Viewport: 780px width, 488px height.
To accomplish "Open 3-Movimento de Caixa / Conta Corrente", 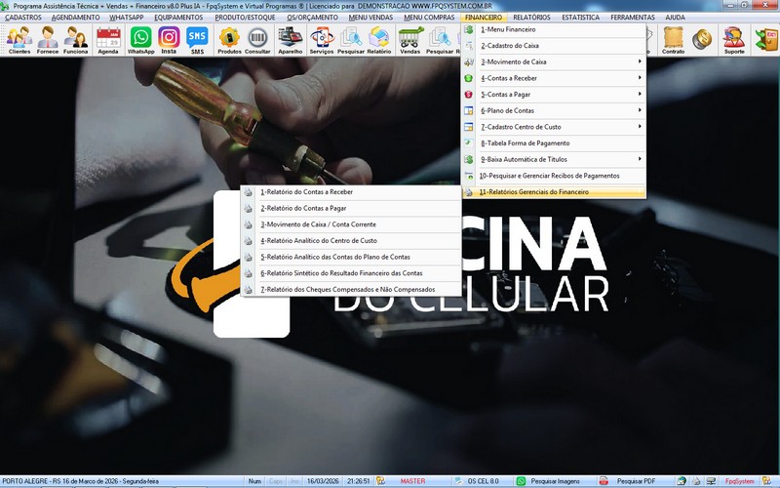I will tap(351, 224).
